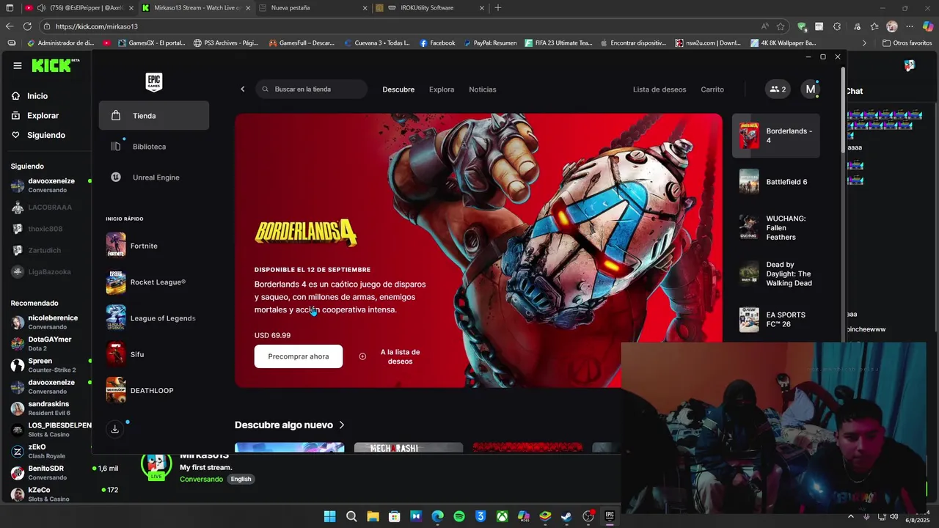939x528 pixels.
Task: Open Sifu quick launch entry
Action: click(x=137, y=354)
